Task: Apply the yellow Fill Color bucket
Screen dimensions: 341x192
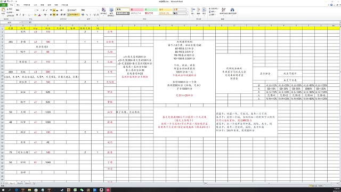Action: click(35, 15)
